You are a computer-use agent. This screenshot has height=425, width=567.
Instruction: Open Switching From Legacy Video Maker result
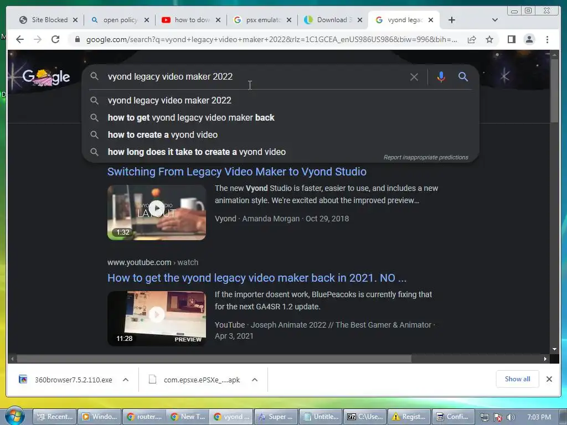click(x=237, y=172)
